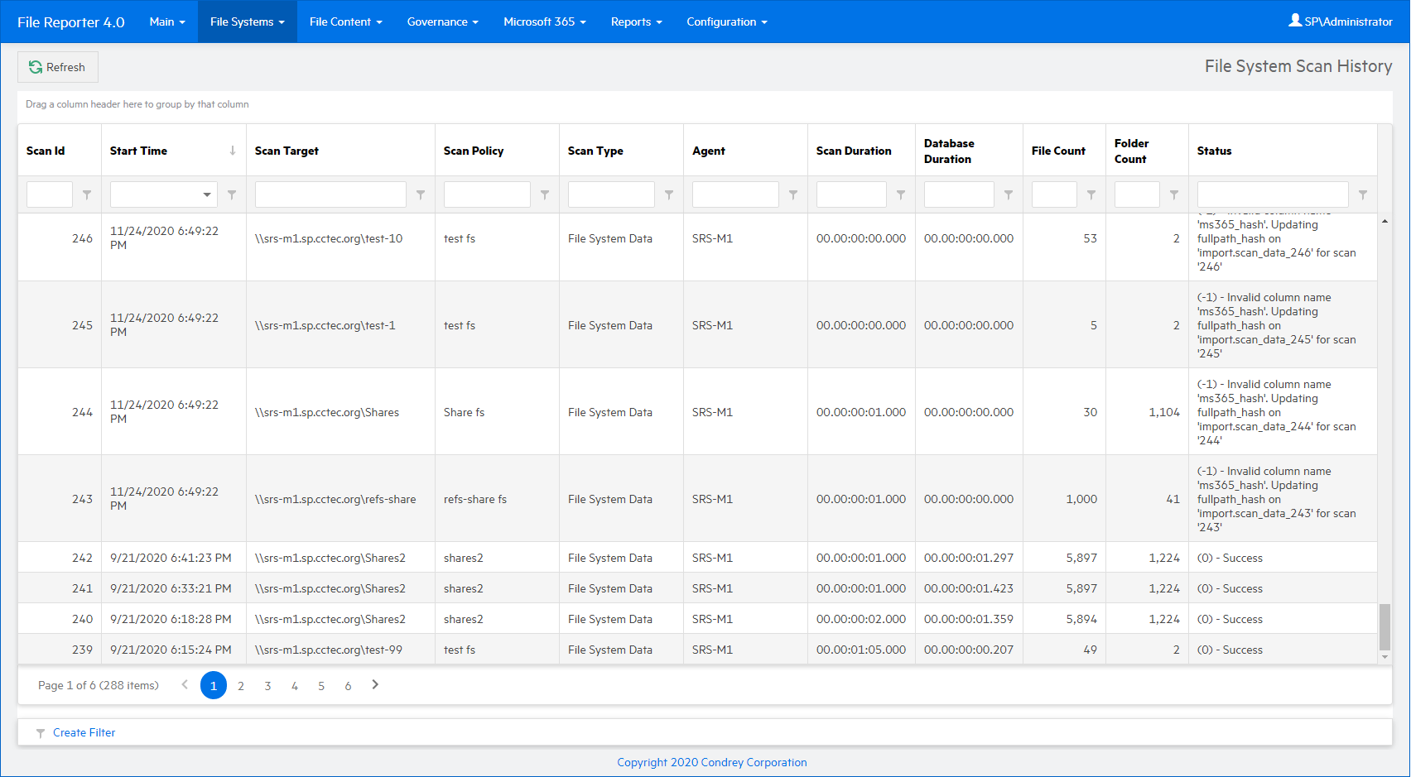
Task: Sort by Scan Duration column header
Action: point(854,151)
